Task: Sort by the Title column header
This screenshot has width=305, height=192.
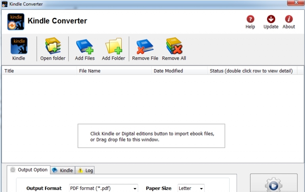Action: click(x=39, y=71)
